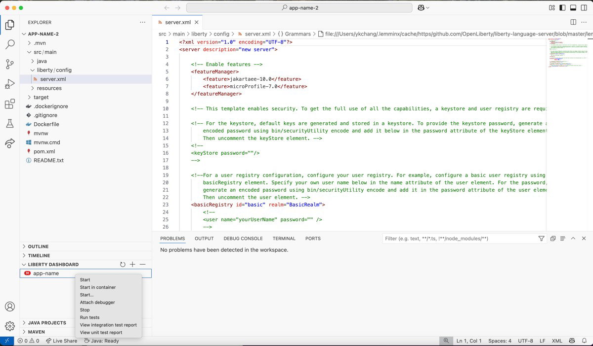Open the Extensions view icon

tap(9, 104)
